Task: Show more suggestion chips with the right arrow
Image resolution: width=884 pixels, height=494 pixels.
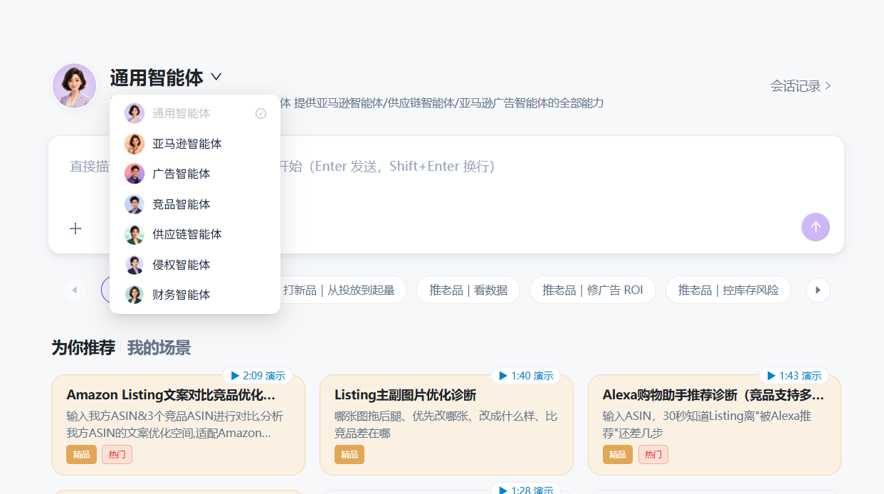Action: coord(818,290)
